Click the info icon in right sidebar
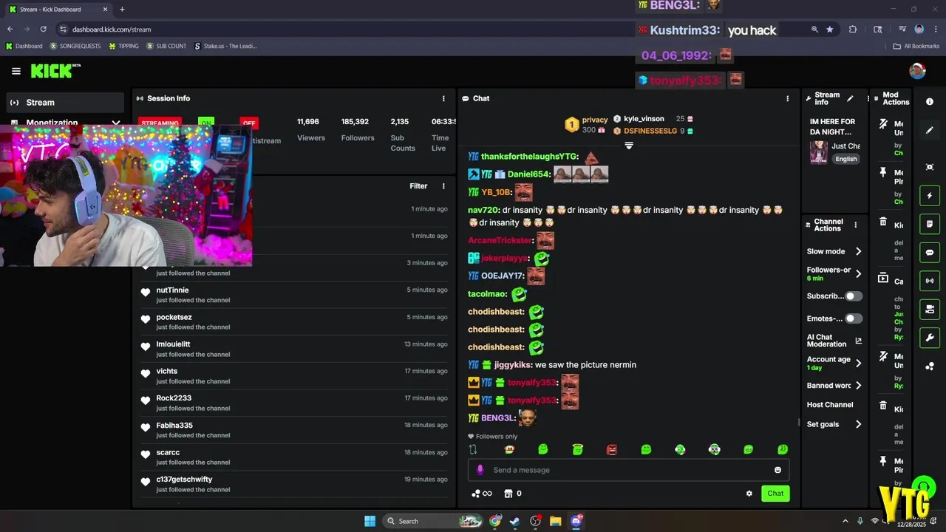Image resolution: width=946 pixels, height=532 pixels. click(930, 102)
